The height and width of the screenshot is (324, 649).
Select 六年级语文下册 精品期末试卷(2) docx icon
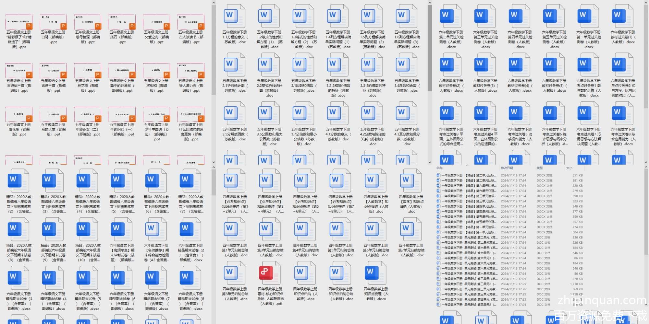pos(190,229)
